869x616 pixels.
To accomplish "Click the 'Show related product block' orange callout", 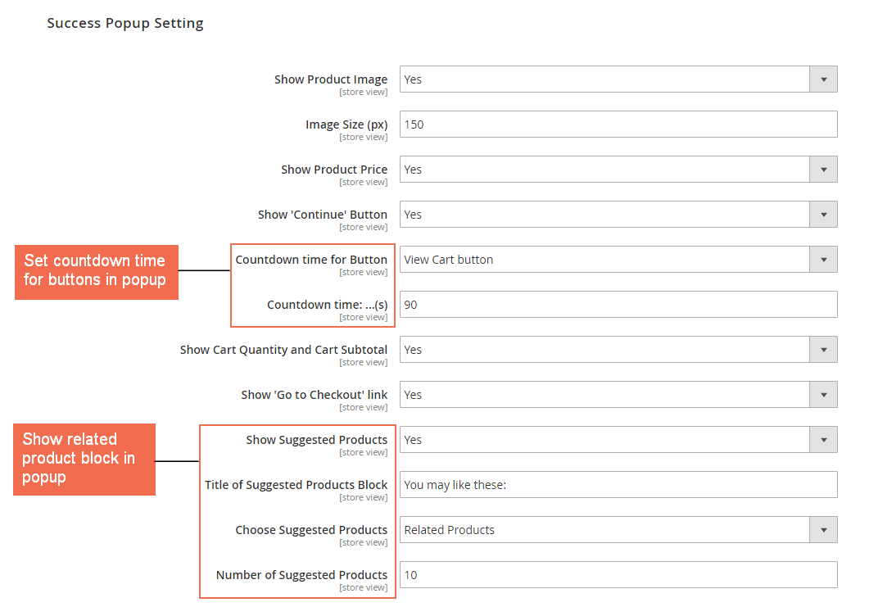I will (84, 459).
